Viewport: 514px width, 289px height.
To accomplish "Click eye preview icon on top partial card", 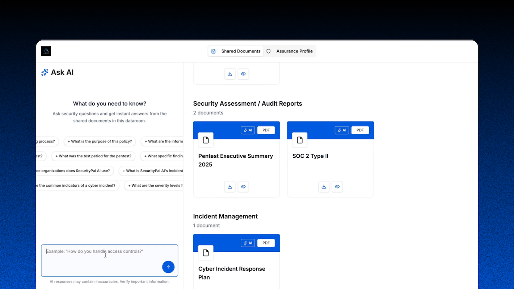I will click(x=243, y=74).
